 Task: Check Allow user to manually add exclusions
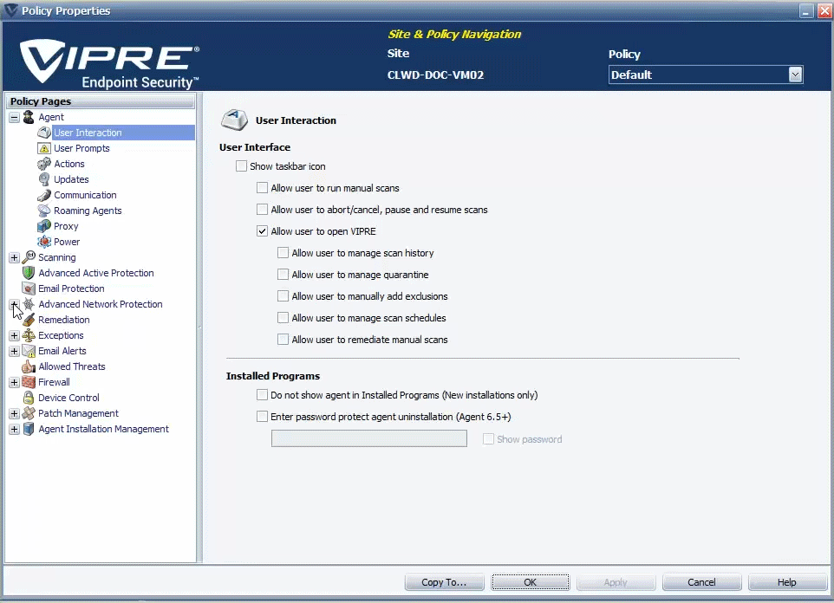point(283,296)
